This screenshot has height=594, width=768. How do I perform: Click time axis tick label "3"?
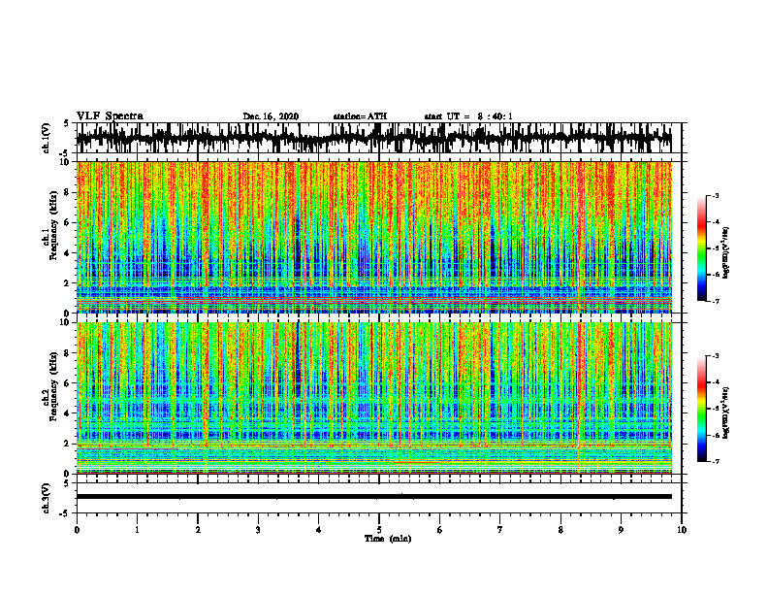[x=258, y=530]
